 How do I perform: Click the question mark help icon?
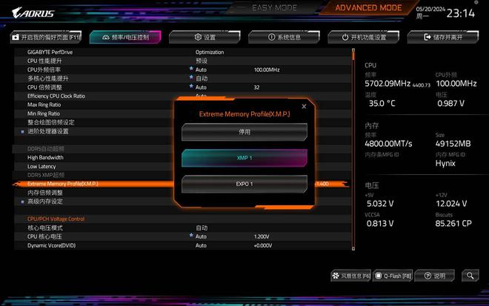428,276
